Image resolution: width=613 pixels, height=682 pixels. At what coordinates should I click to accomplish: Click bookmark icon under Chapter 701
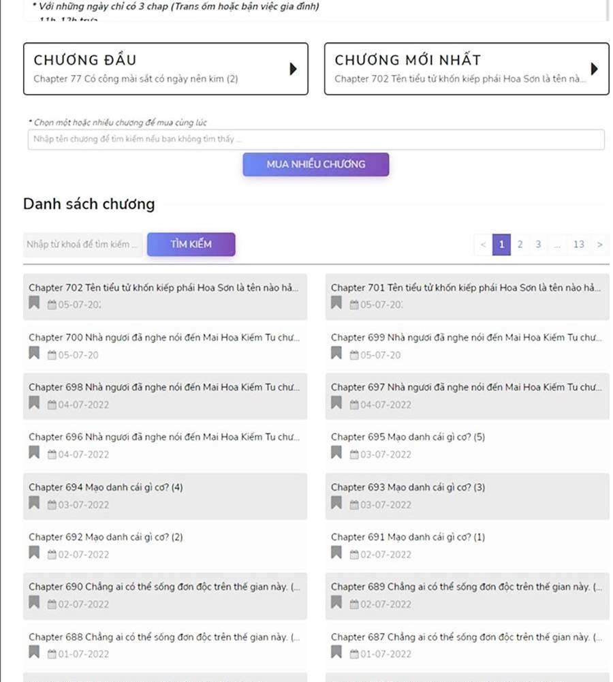336,303
